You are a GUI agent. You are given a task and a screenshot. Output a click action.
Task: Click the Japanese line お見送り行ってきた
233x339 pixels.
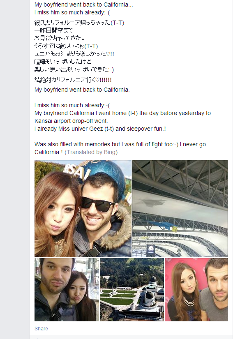click(x=60, y=38)
